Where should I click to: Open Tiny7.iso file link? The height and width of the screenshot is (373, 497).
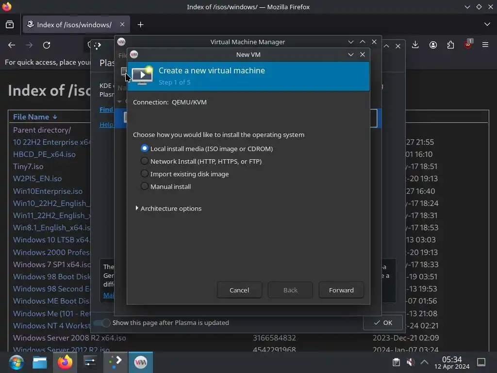[x=28, y=167]
